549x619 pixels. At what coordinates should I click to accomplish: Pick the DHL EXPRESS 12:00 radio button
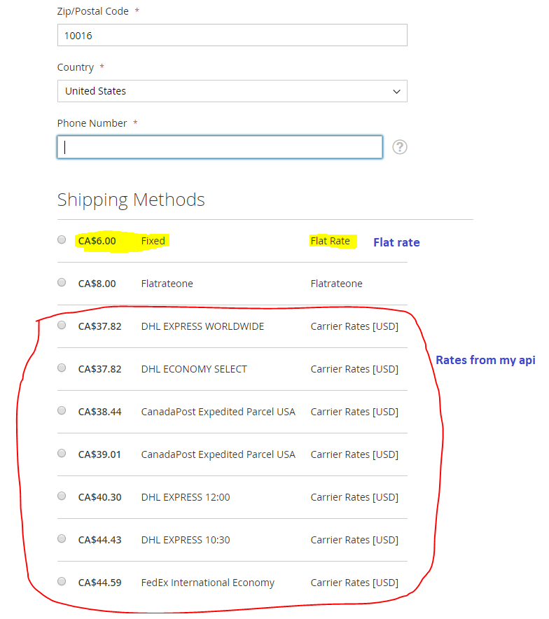62,496
